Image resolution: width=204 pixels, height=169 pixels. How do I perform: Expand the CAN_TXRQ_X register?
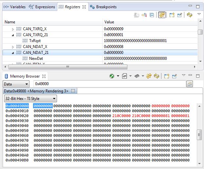pos(13,29)
